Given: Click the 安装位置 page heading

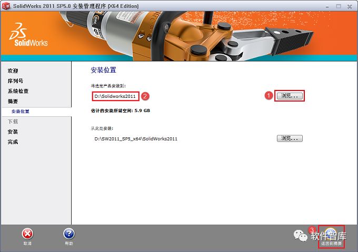Looking at the screenshot, I should (x=103, y=70).
